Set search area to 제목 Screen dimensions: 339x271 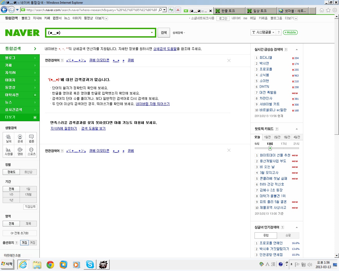pos(28,224)
